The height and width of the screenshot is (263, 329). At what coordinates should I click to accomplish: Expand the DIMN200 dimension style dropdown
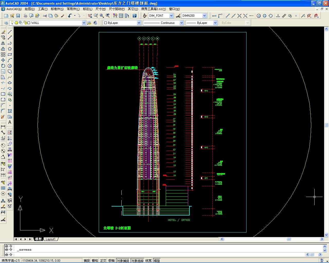pos(204,16)
